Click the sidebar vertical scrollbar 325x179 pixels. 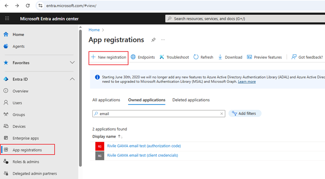(x=80, y=98)
